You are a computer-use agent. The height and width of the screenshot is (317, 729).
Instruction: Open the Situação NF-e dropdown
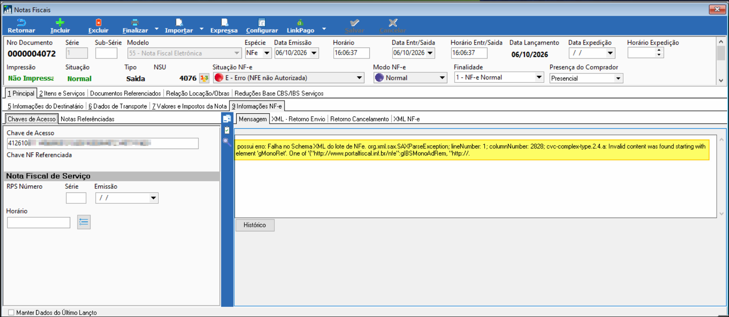360,78
